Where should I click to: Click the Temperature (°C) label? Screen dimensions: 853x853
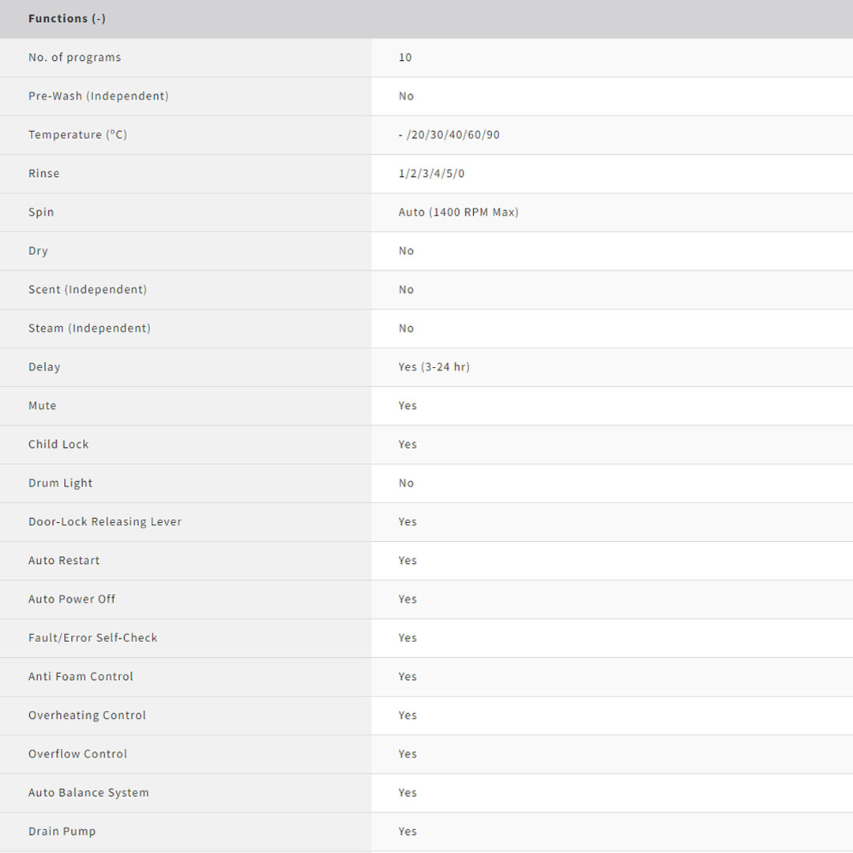(77, 134)
